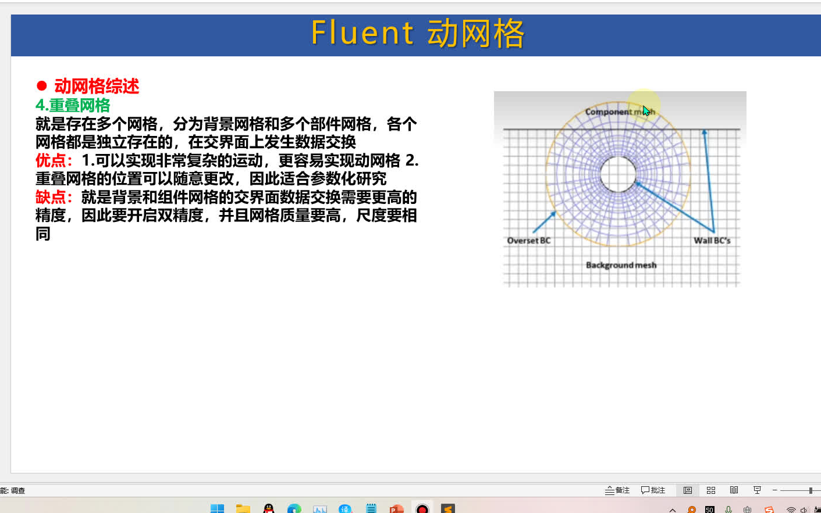Click the 'Wall BC's' diagram label
This screenshot has width=821, height=513.
712,241
